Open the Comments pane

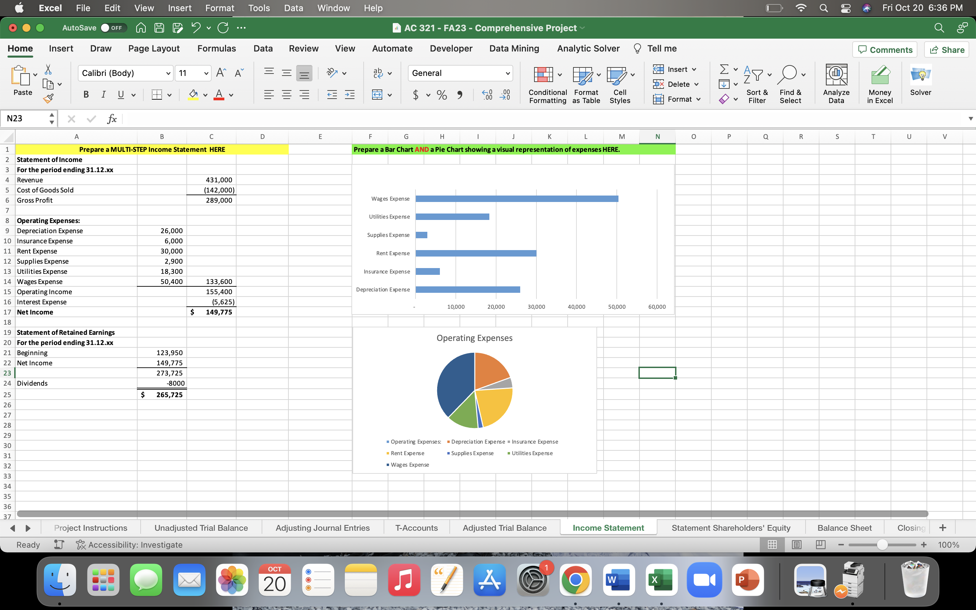click(885, 49)
